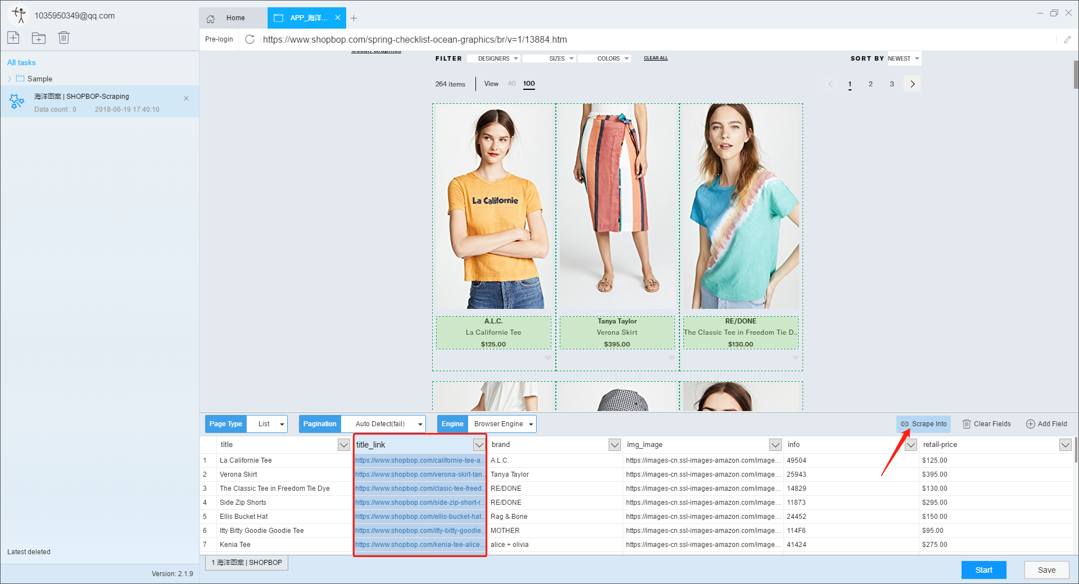Click the bottom tab 1 海洋图案 | SHOPBOP
1079x584 pixels.
click(247, 563)
